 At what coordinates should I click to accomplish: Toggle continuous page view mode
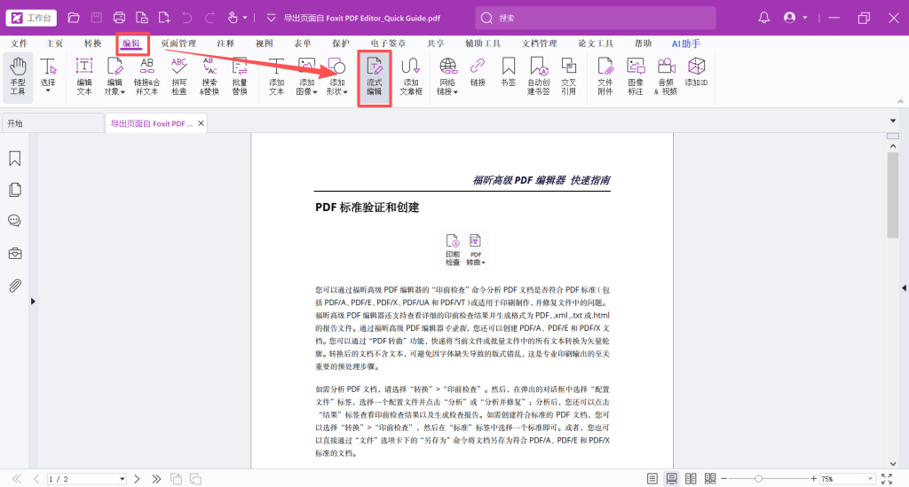coord(671,479)
